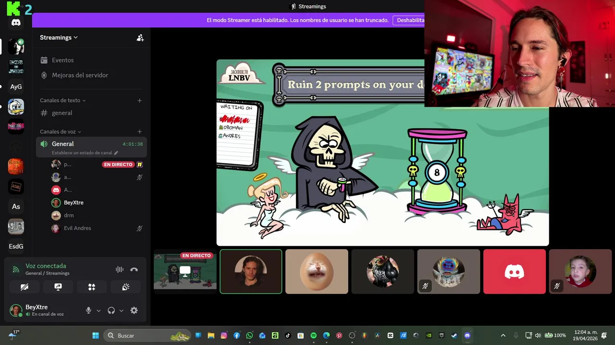Open Spotify from taskbar
This screenshot has height=345, width=615.
313,335
